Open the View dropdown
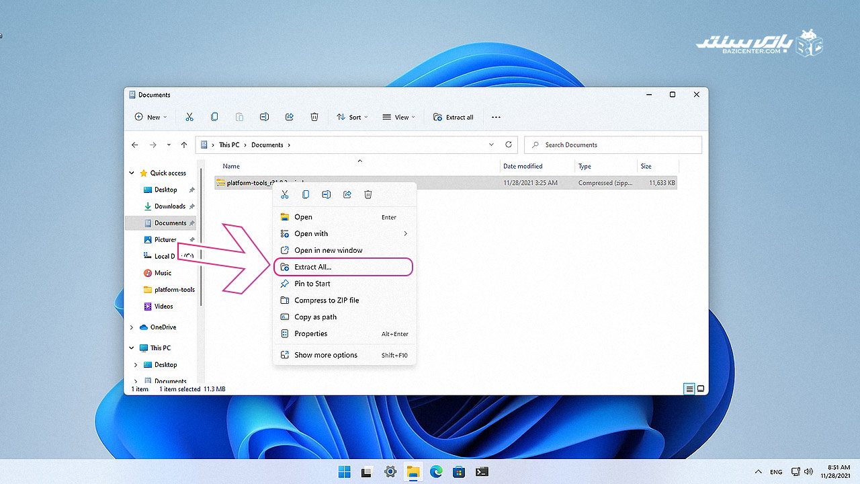This screenshot has height=484, width=860. pos(398,117)
